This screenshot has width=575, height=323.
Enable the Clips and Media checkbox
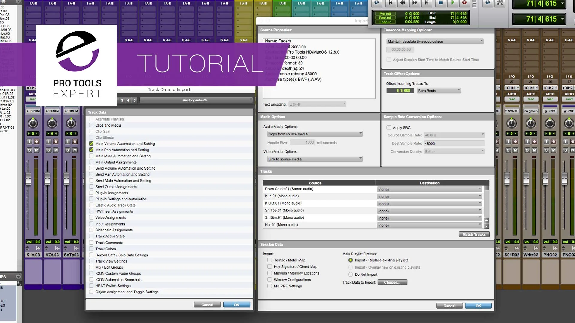pos(91,125)
